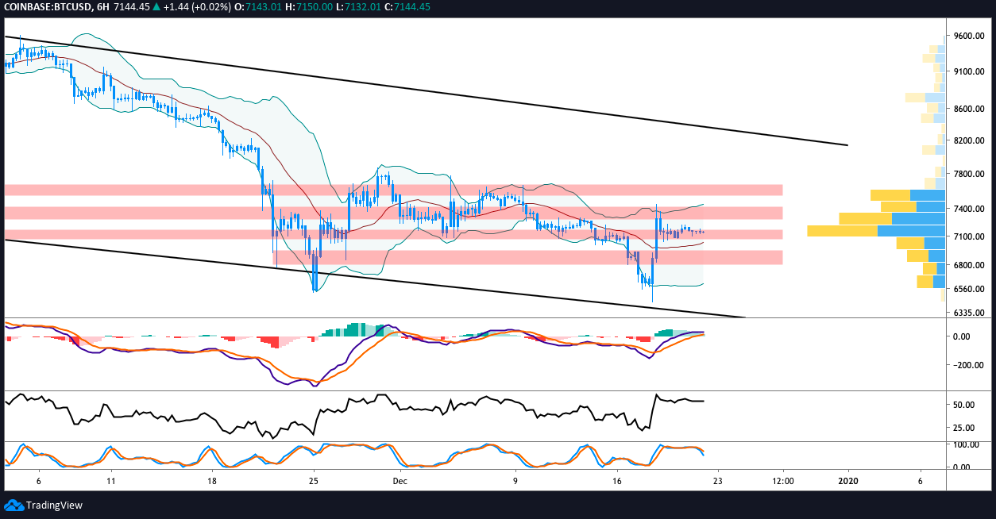Image resolution: width=996 pixels, height=519 pixels.
Task: Click the 25 date on time axis
Action: [314, 481]
